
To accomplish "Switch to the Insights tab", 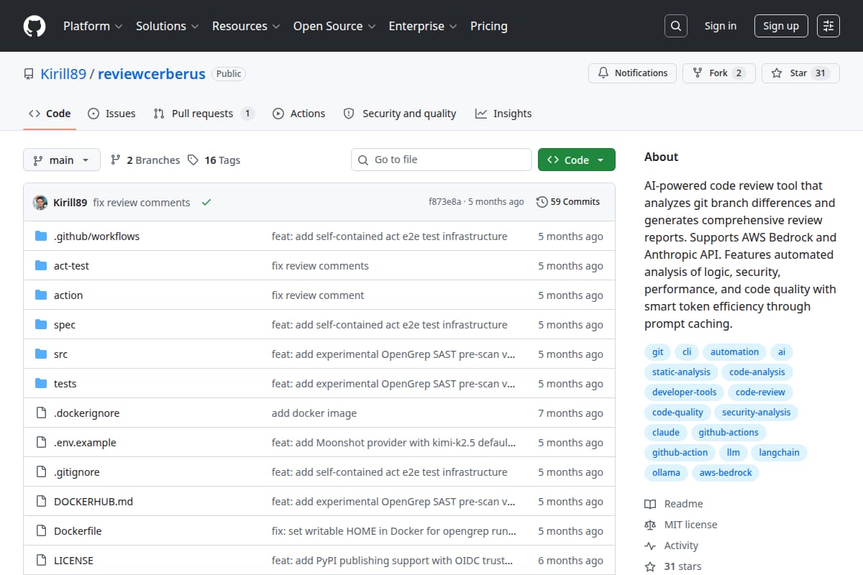I will coord(503,114).
